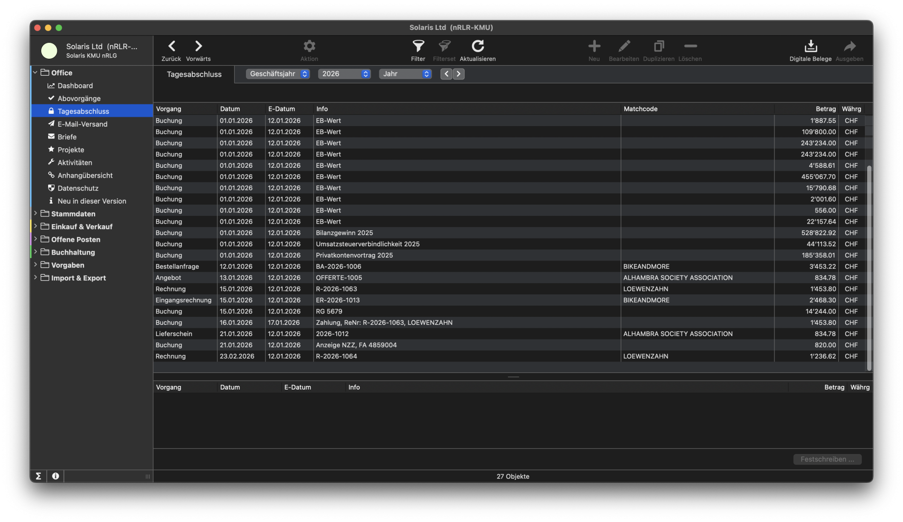Click the Vorwärts forward arrow
The image size is (903, 522).
tap(198, 47)
